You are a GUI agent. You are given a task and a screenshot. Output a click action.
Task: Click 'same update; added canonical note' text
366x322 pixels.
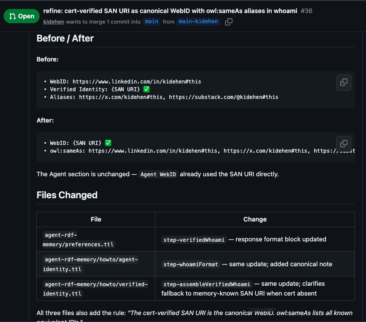coord(281,264)
